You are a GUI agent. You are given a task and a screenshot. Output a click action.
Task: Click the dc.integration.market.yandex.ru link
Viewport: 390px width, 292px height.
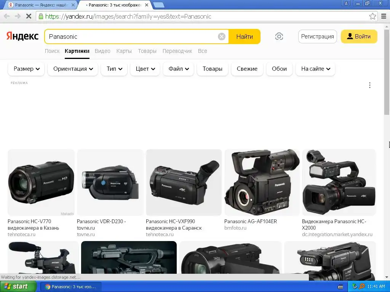(337, 234)
